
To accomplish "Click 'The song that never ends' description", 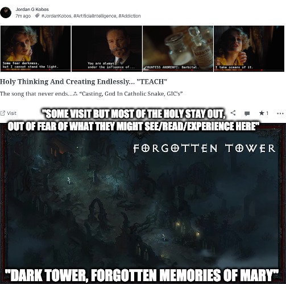I will point(91,93).
